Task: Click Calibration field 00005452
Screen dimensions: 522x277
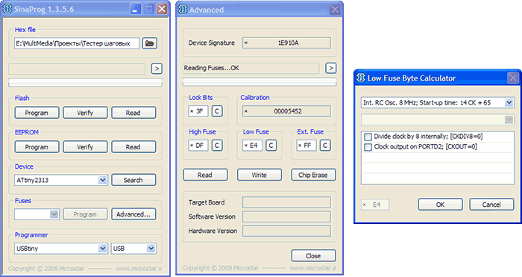Action: pos(286,111)
